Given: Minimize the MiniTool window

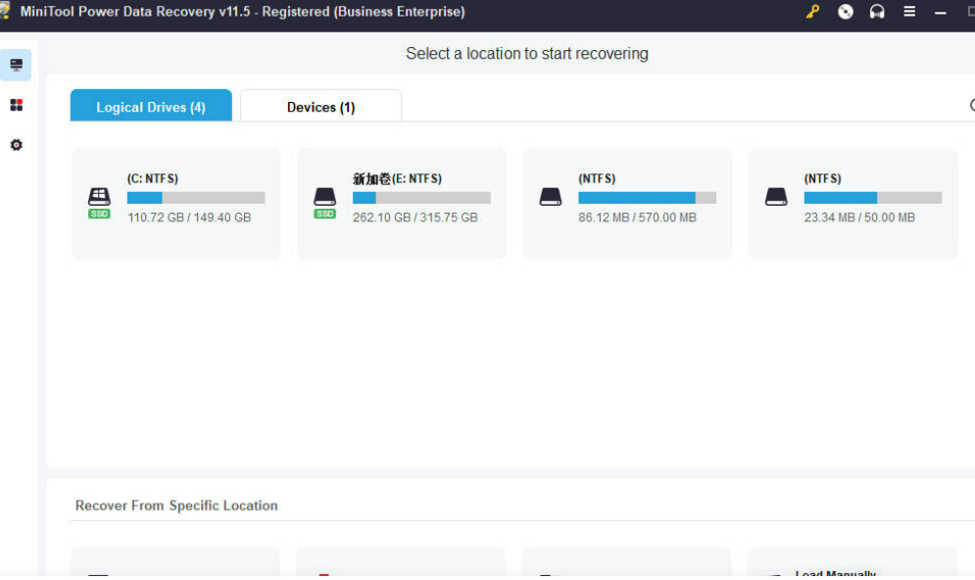Looking at the screenshot, I should pyautogui.click(x=942, y=12).
